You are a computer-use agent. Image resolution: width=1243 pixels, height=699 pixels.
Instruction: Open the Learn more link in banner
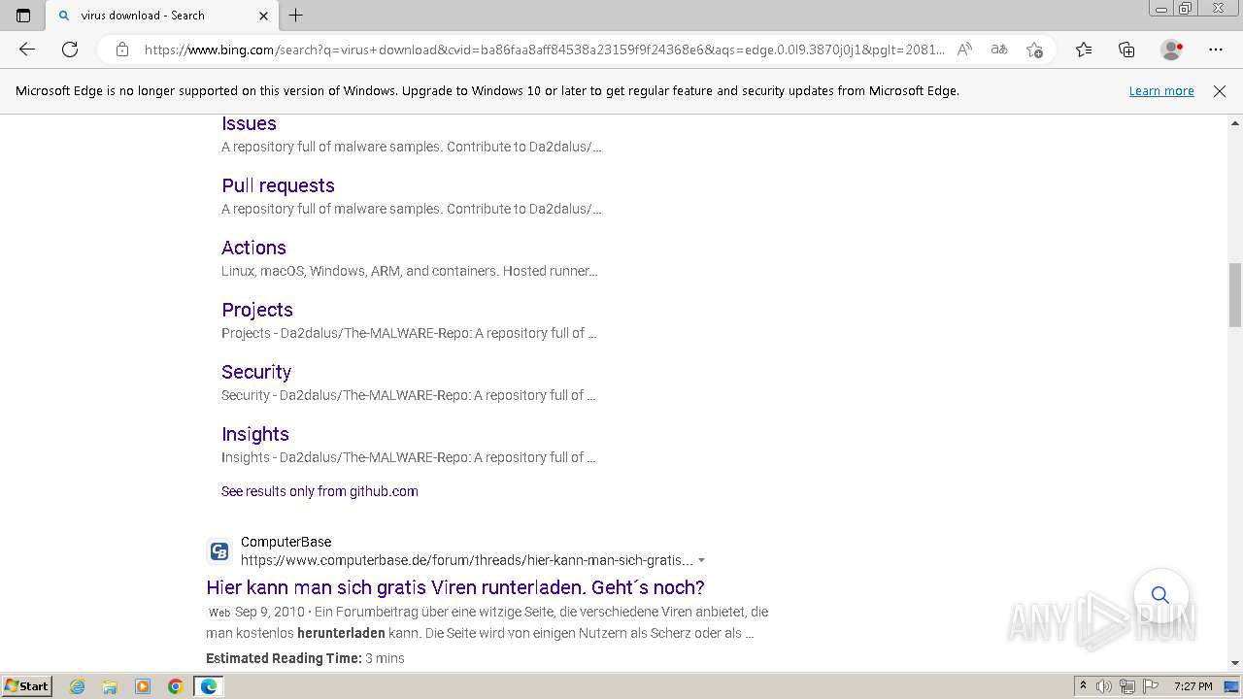click(x=1161, y=90)
